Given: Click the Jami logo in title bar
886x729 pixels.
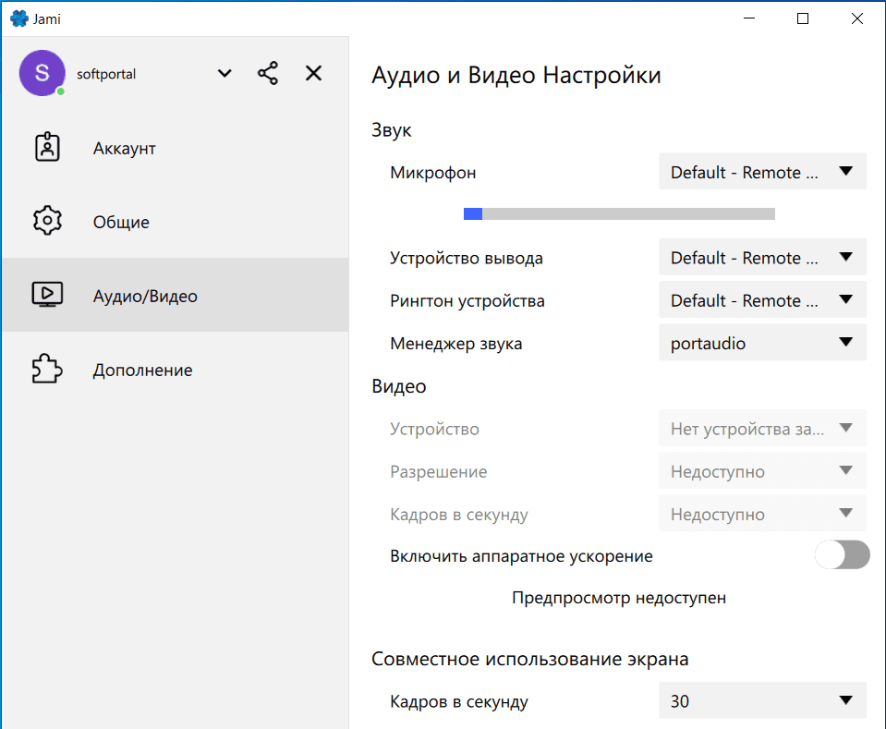Looking at the screenshot, I should tap(18, 18).
